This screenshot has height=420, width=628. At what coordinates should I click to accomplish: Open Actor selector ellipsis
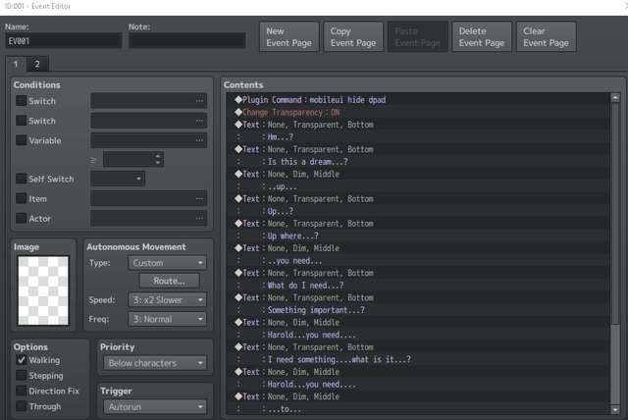[x=199, y=218]
